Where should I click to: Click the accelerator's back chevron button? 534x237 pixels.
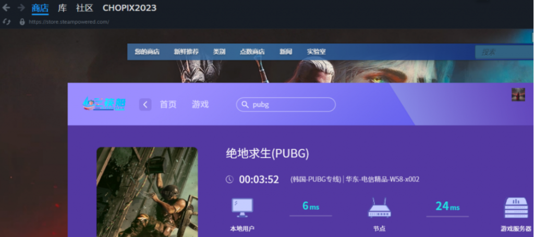pyautogui.click(x=145, y=104)
